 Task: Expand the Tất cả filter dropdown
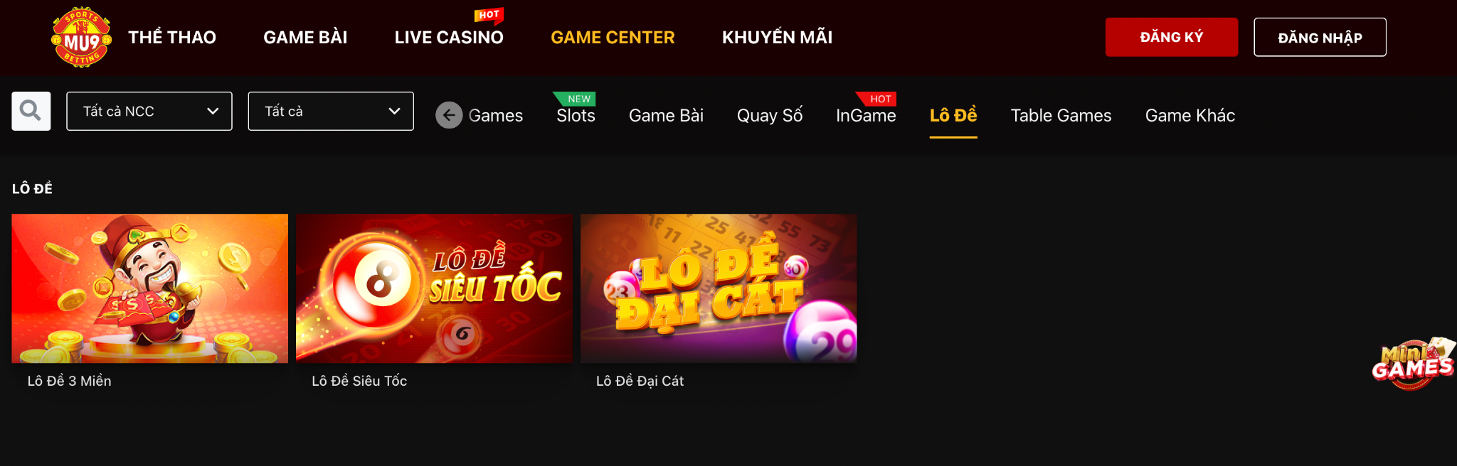coord(331,111)
